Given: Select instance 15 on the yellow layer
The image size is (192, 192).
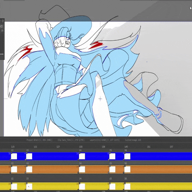Looking at the screenshot, I should 112,187.
